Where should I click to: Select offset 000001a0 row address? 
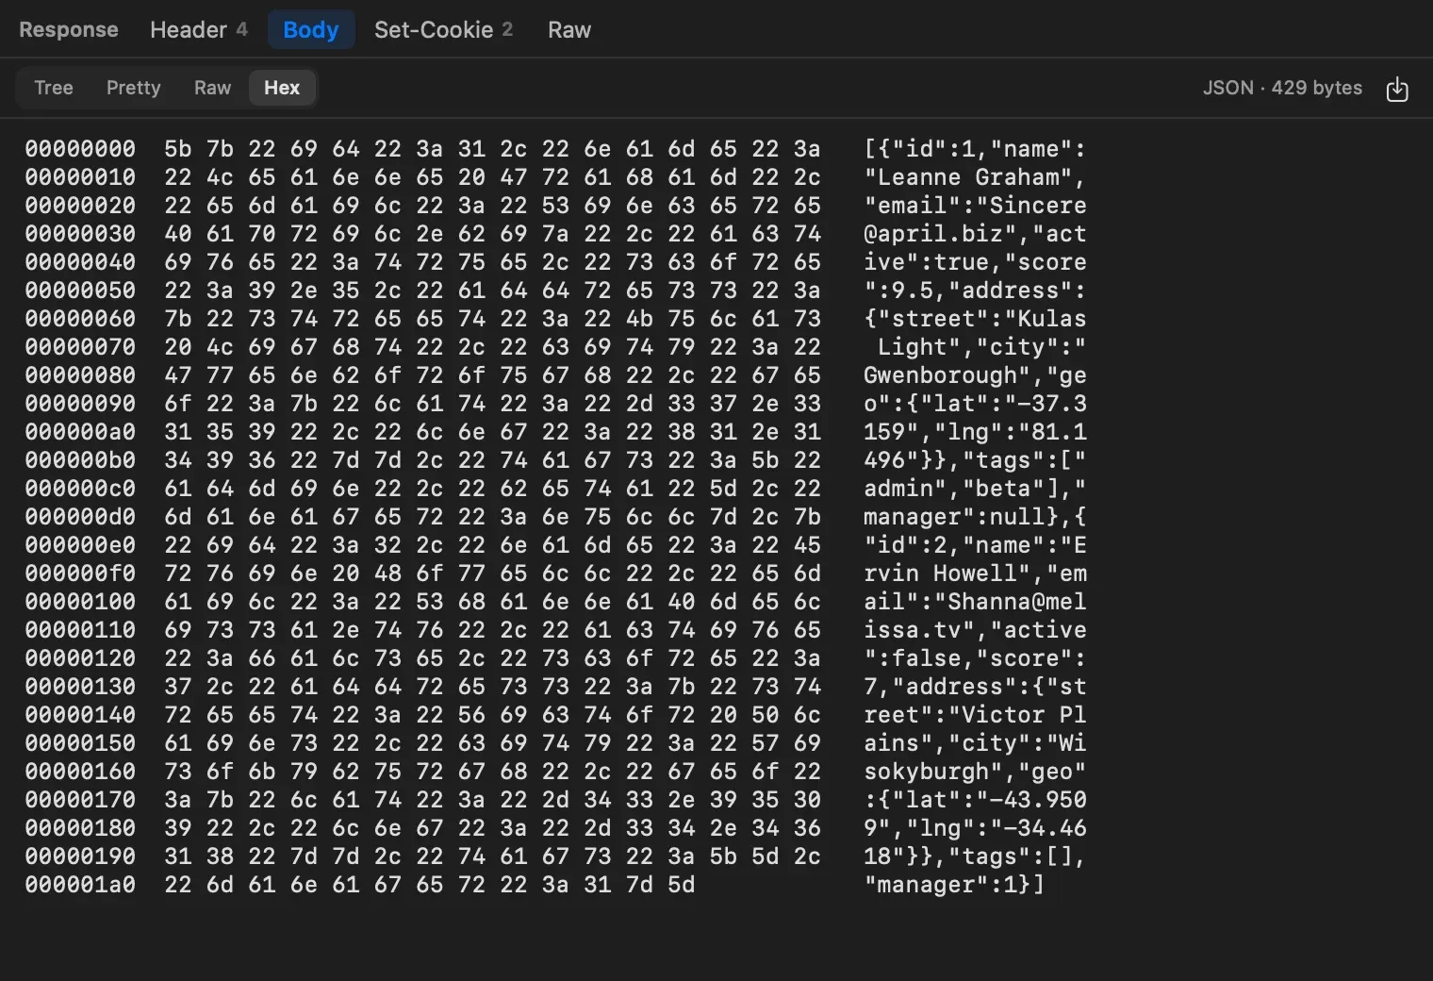(x=80, y=885)
